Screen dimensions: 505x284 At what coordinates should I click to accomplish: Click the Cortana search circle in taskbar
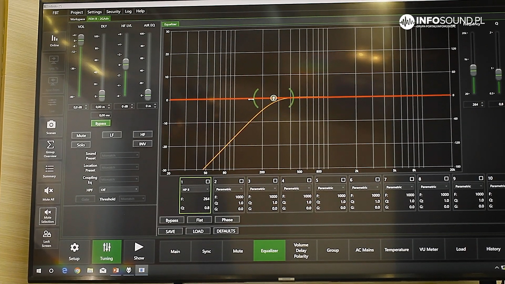(x=52, y=271)
